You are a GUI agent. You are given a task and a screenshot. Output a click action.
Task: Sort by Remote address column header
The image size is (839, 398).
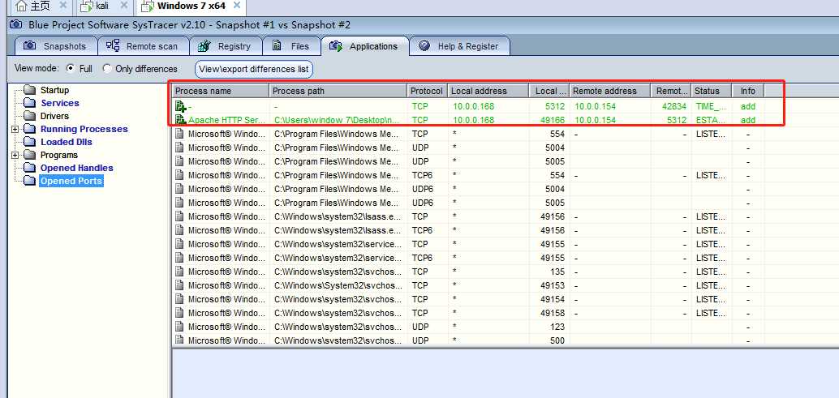[610, 91]
